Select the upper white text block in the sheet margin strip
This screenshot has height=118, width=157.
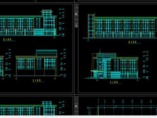click(x=77, y=14)
